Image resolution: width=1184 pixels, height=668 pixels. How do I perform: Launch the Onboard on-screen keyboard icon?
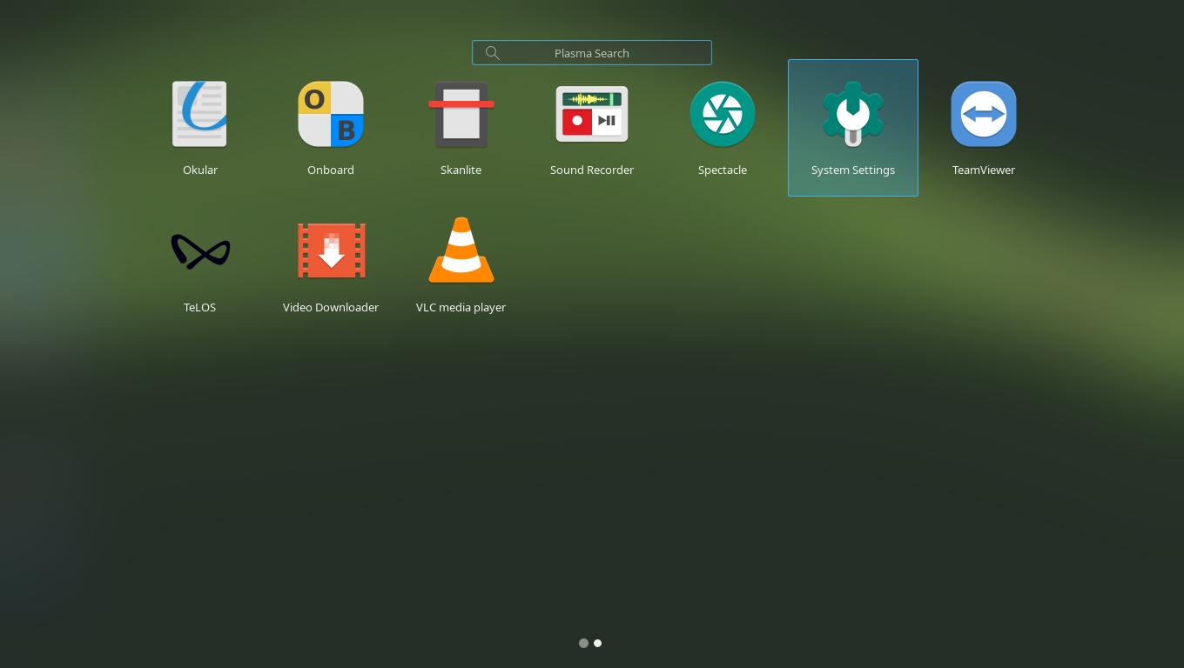tap(331, 114)
